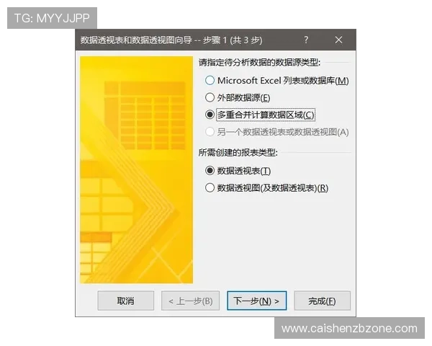
Task: Go back with 上一步(B) button
Action: 190,301
